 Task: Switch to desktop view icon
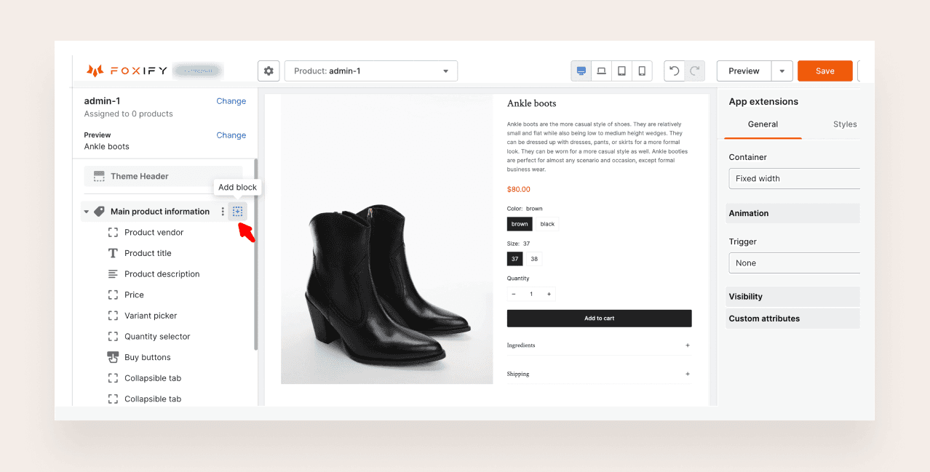tap(581, 71)
